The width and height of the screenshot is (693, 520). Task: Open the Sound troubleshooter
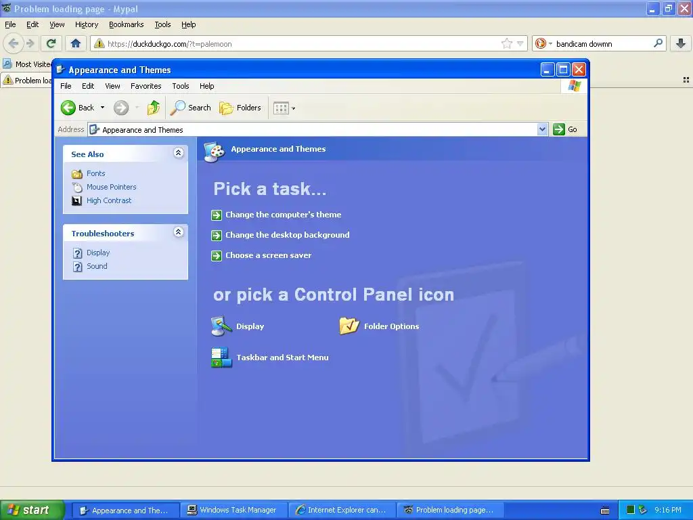coord(97,266)
